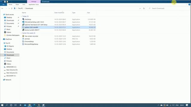Open Zombie Wallpapers folder
Image resolution: width=191 pixels, height=107 pixels.
(13, 35)
